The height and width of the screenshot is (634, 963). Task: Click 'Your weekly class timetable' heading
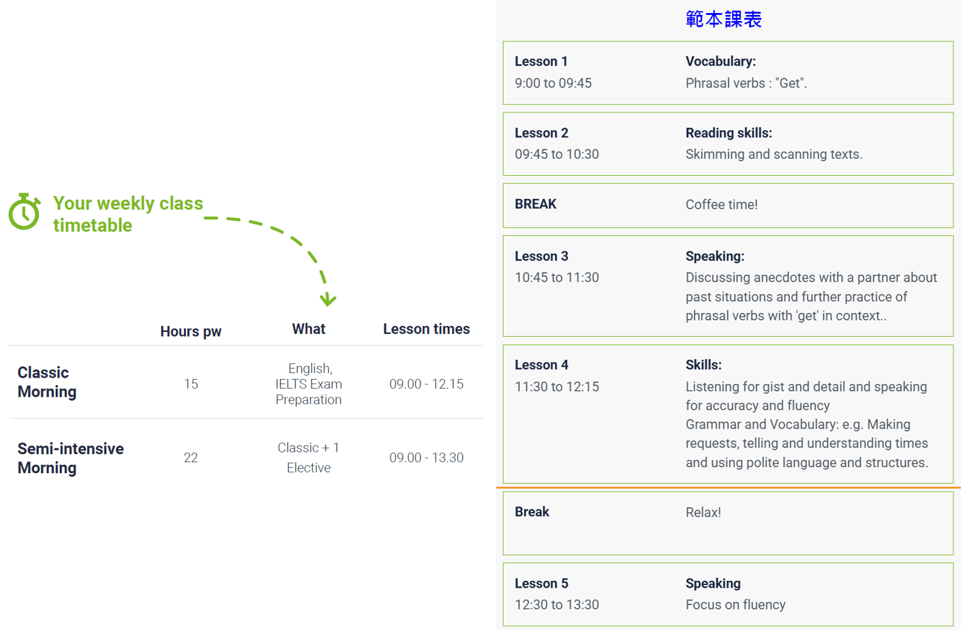pos(127,214)
